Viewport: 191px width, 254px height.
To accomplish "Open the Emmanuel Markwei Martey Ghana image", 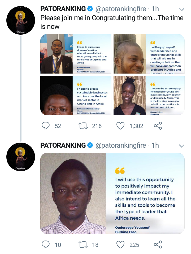I will (76, 96).
